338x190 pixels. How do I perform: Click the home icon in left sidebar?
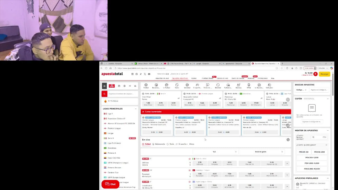(104, 86)
